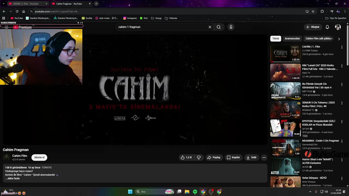
Task: Open Chrome home page button
Action: pyautogui.click(x=23, y=11)
